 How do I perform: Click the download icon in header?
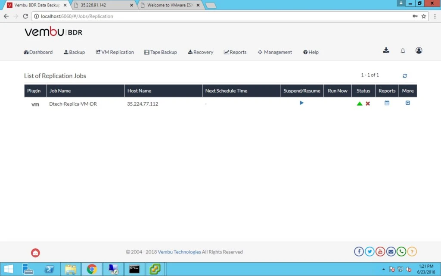[386, 50]
